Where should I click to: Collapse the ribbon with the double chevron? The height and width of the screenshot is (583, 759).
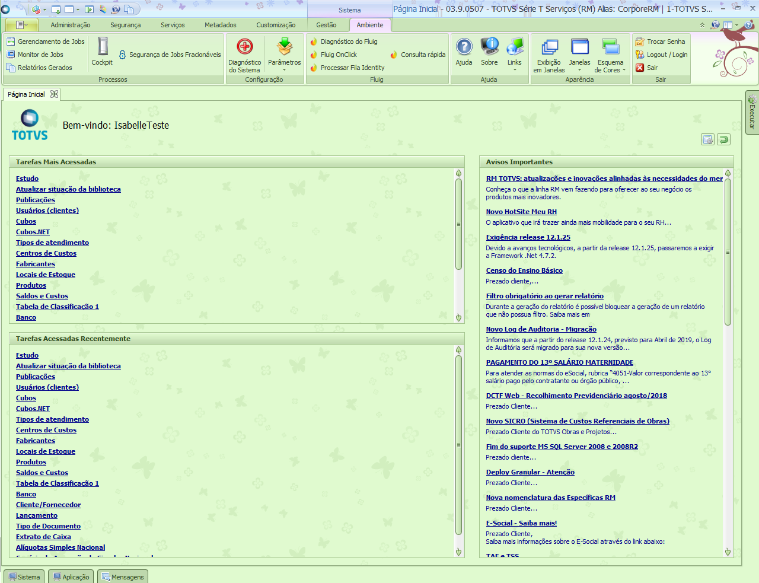point(703,25)
